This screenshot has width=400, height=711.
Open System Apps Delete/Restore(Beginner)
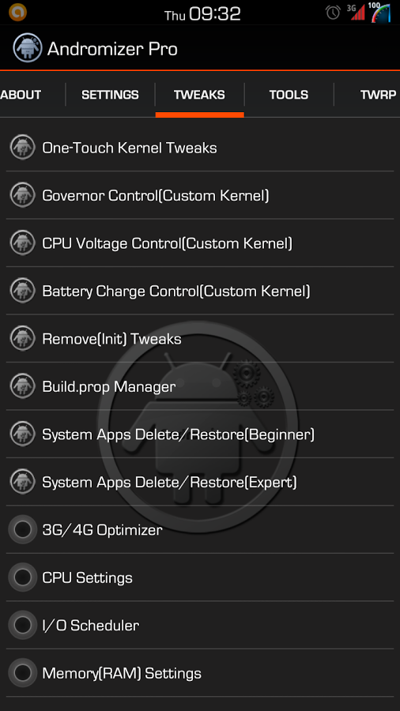tap(200, 434)
